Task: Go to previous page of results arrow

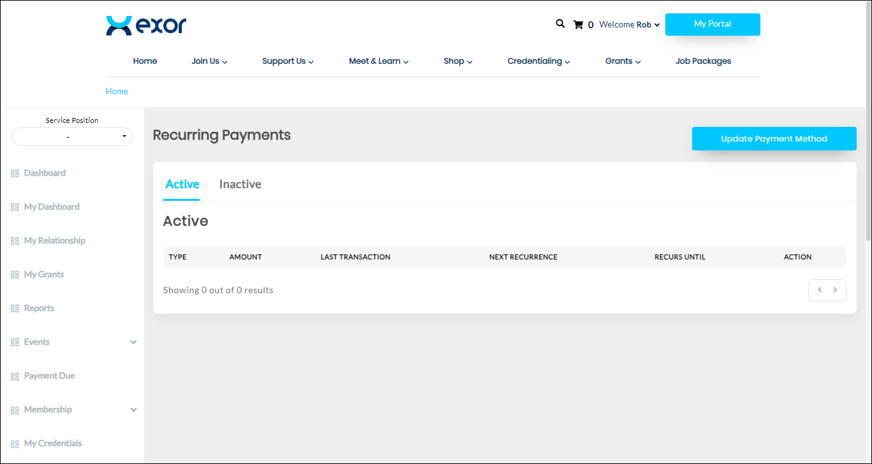Action: (819, 290)
